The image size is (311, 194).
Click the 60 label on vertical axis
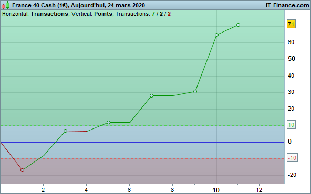291,42
